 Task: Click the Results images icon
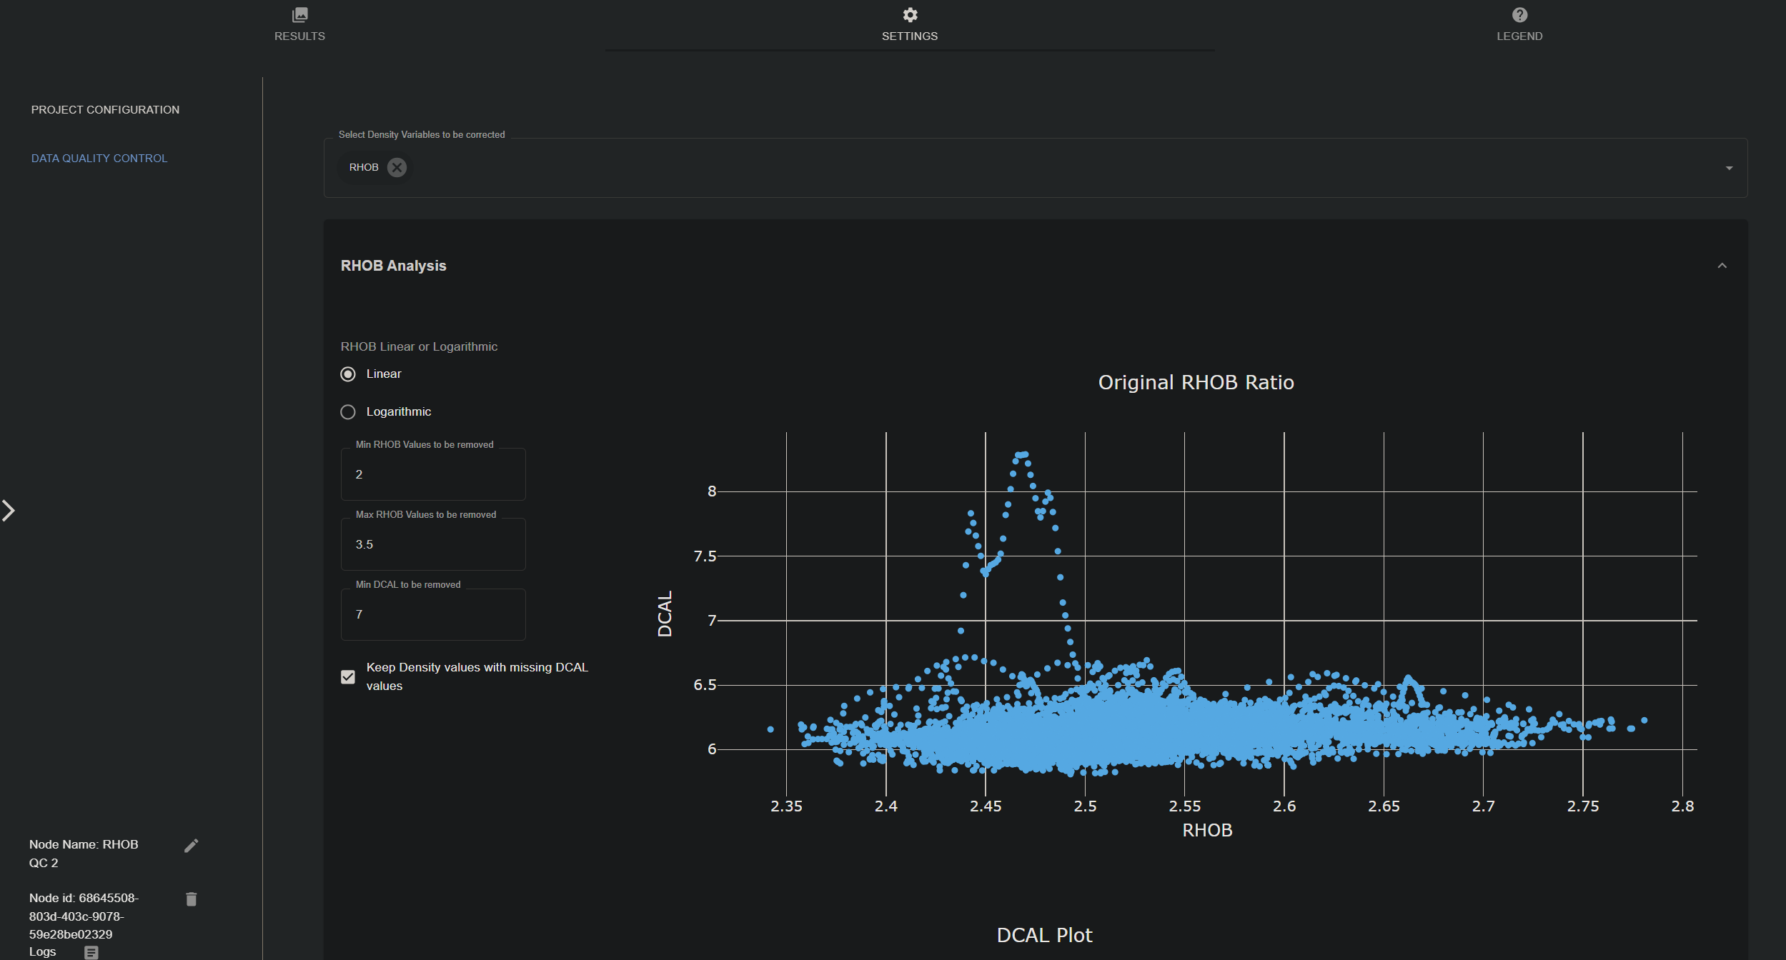(x=299, y=15)
